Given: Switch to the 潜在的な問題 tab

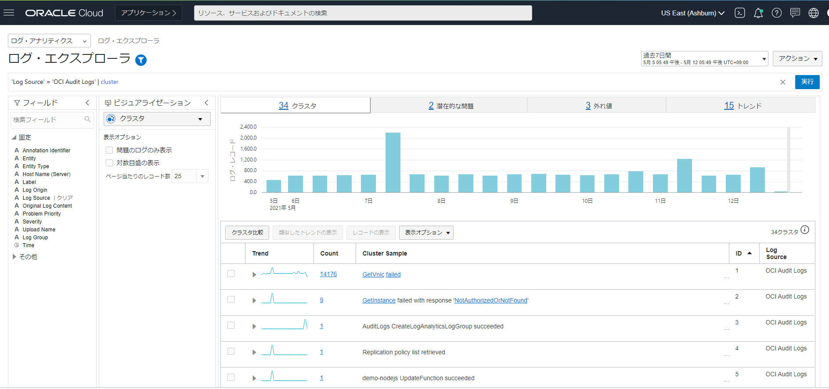Looking at the screenshot, I should (x=451, y=106).
